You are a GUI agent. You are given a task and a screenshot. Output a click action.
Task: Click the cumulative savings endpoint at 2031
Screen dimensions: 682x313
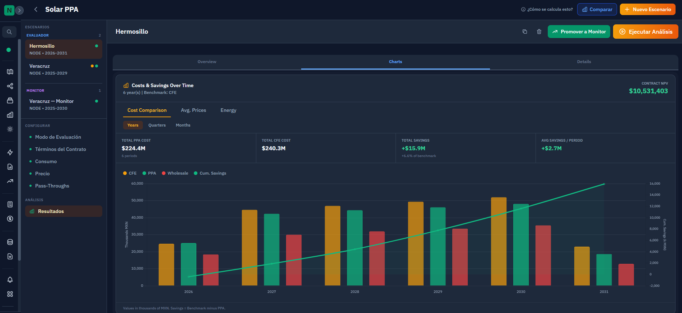tap(604, 184)
